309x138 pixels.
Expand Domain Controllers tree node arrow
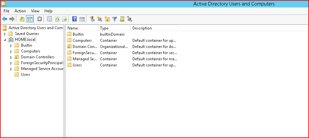(x=11, y=57)
